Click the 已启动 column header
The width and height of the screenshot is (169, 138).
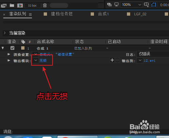[114, 41]
